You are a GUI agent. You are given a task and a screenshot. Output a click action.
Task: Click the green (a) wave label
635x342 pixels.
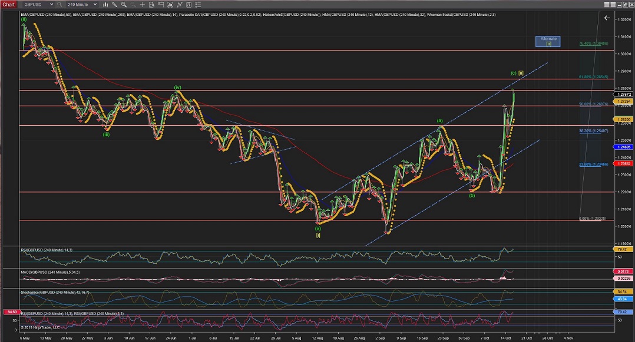pyautogui.click(x=440, y=120)
